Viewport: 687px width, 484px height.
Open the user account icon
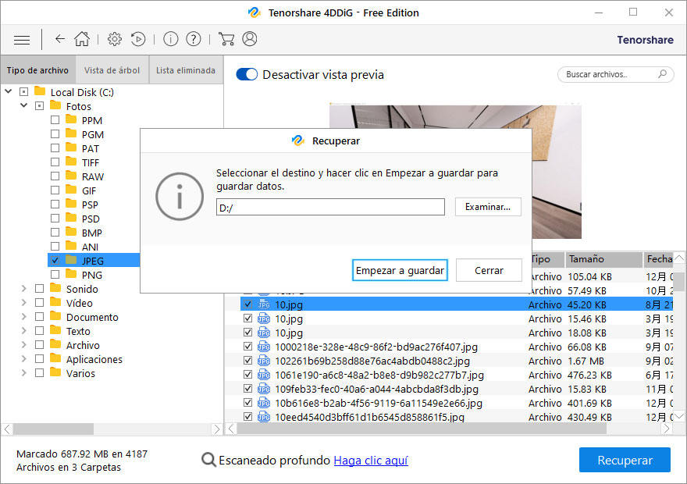[x=250, y=39]
